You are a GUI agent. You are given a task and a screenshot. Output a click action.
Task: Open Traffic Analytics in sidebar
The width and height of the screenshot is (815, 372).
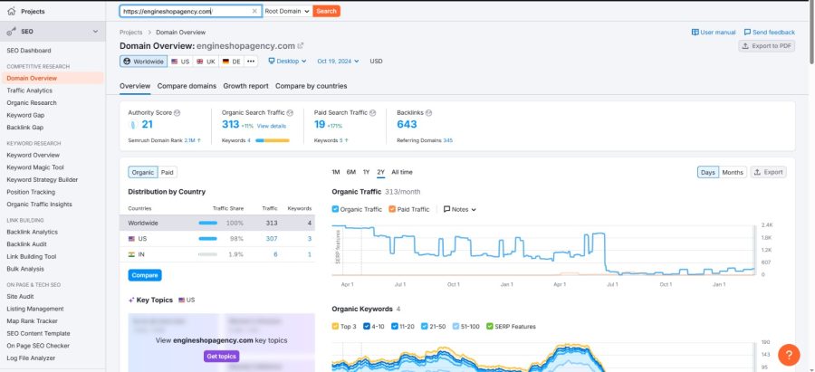(x=30, y=91)
